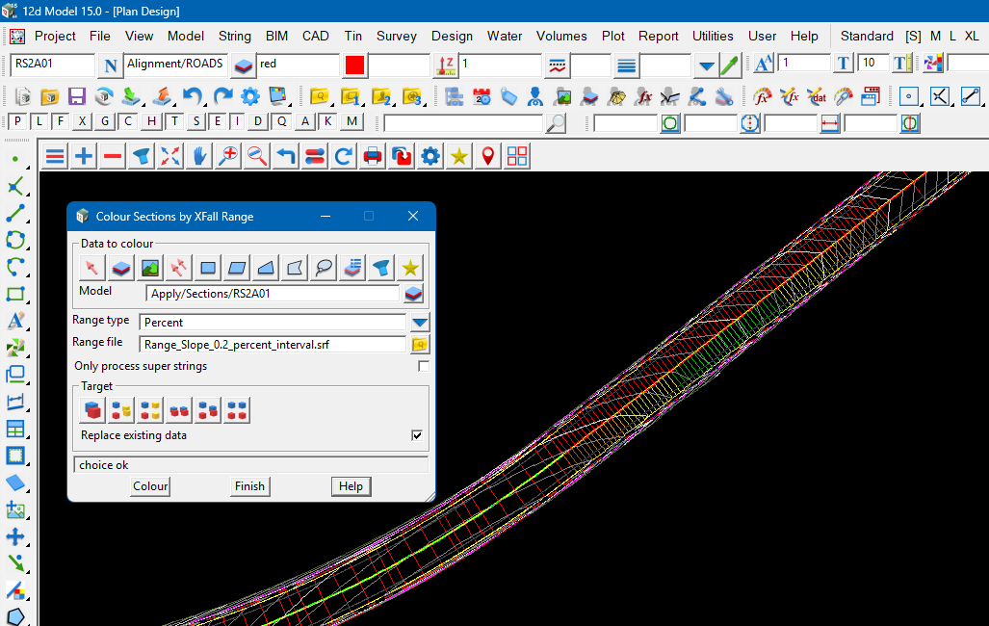Click the star favourites icon in Data to colour

[411, 268]
